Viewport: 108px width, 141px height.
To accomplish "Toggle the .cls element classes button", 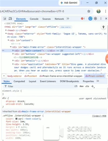I will 87,86.
